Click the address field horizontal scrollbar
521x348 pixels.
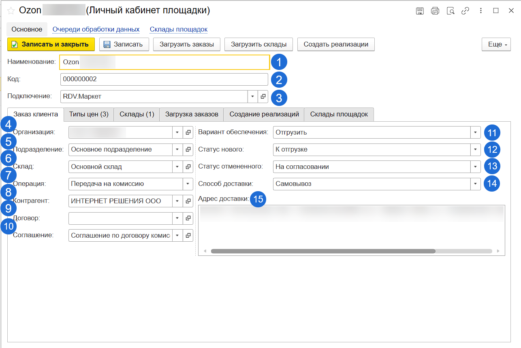323,251
